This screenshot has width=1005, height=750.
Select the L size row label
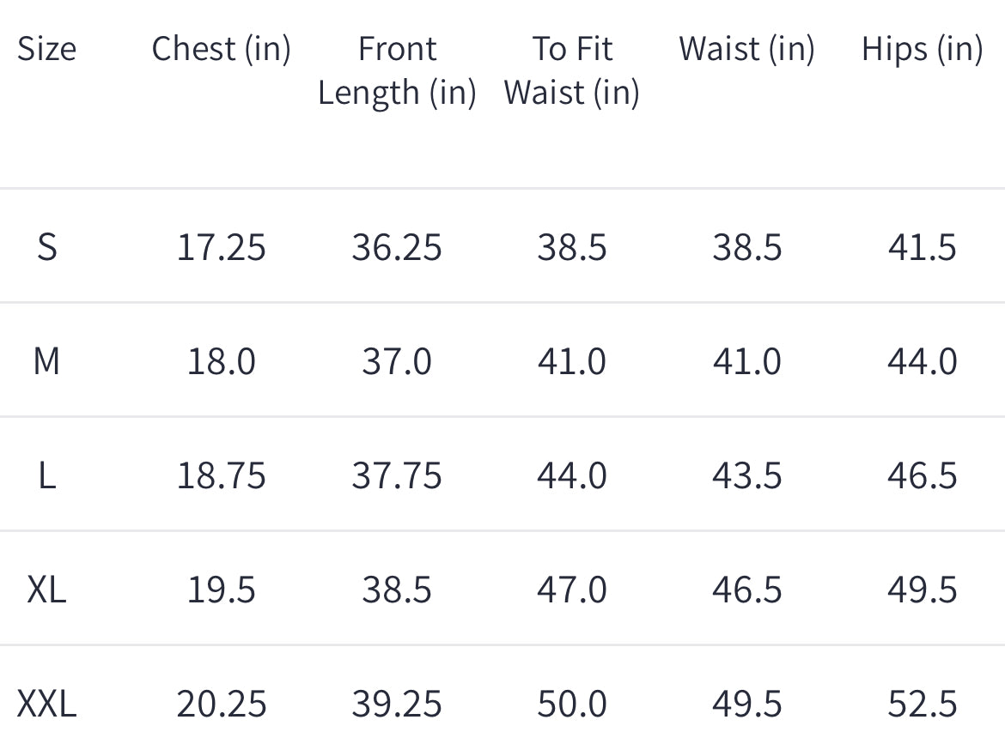pos(46,475)
